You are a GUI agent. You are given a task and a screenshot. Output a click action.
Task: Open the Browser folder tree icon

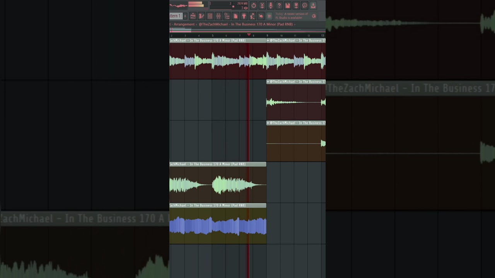coord(227,16)
